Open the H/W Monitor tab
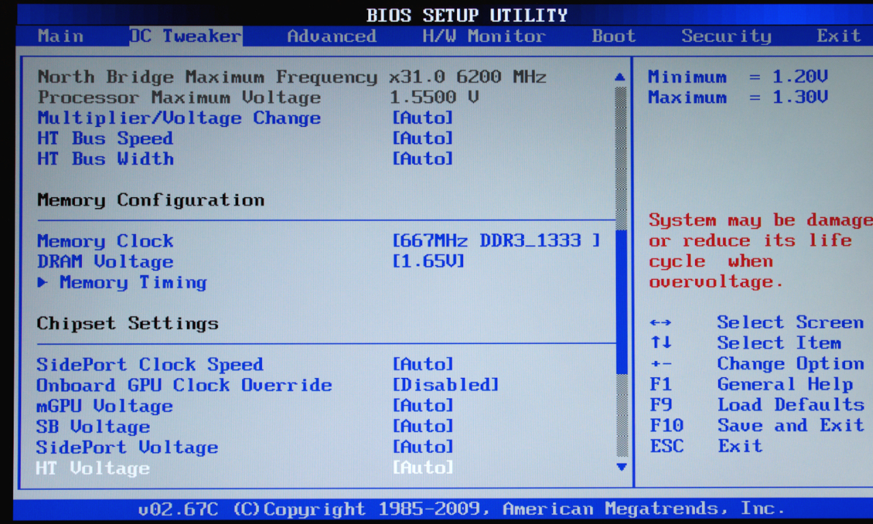873x524 pixels. (484, 36)
